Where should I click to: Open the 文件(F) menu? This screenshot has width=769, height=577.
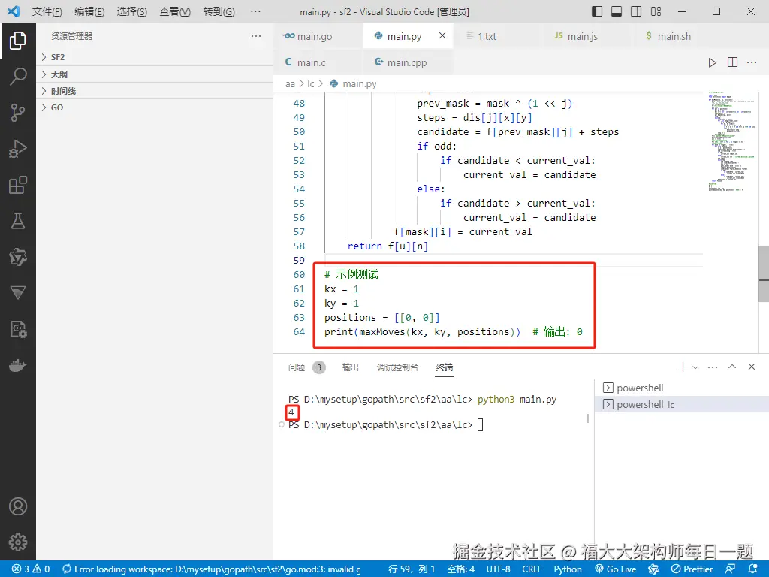47,11
